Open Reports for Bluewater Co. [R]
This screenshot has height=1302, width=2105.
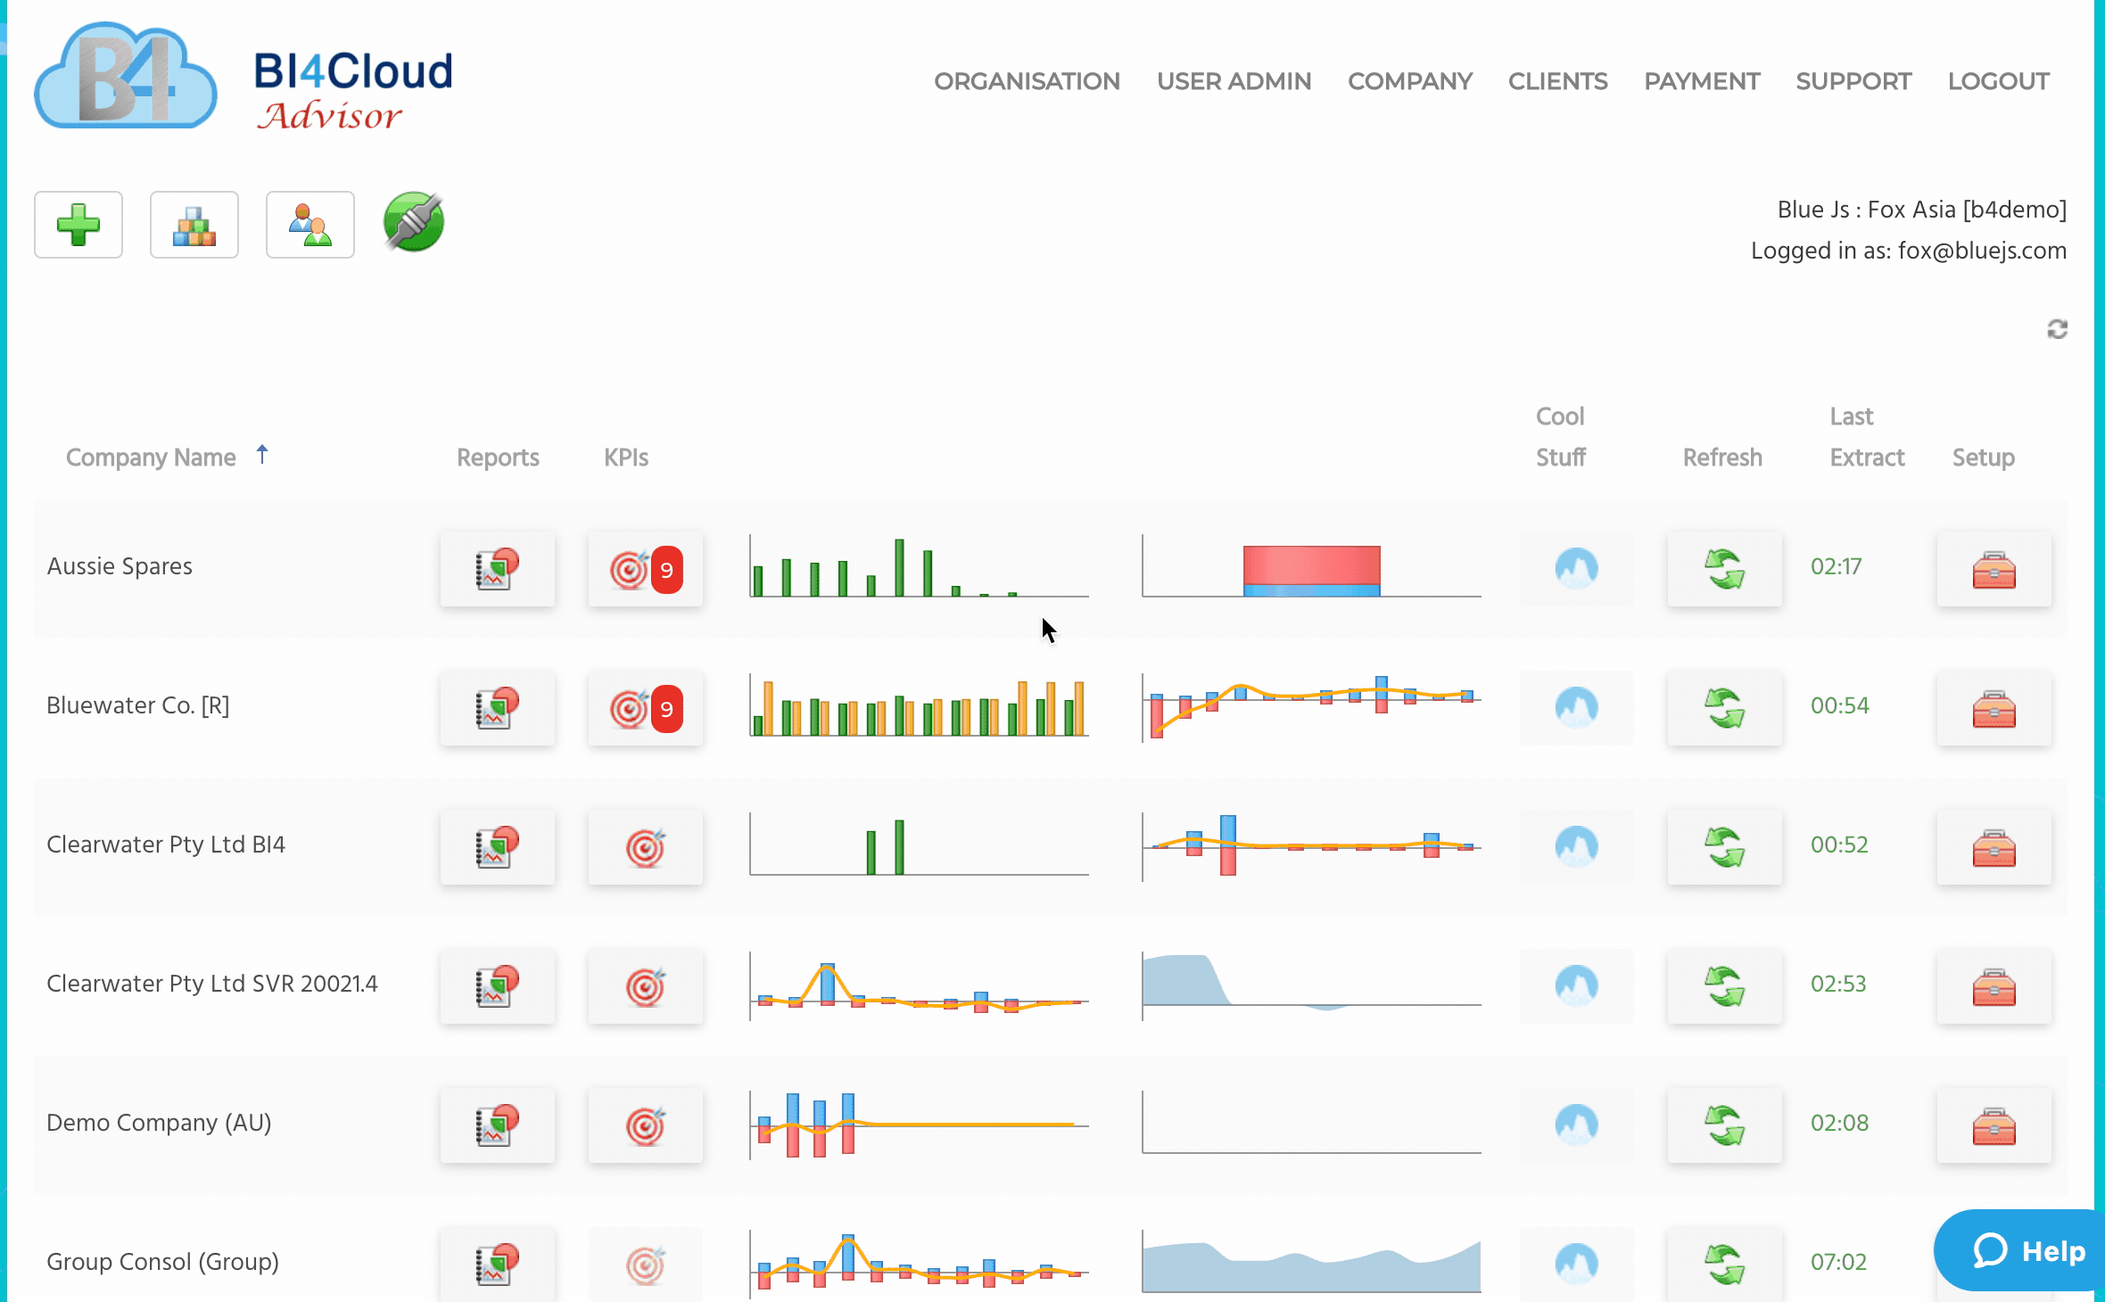tap(498, 708)
